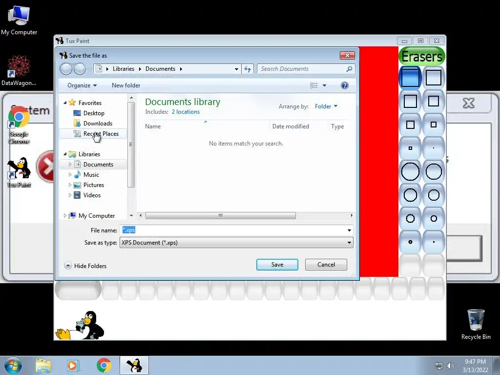This screenshot has height=375, width=500.
Task: Click the navigation pane down scroll arrow
Action: (x=131, y=216)
